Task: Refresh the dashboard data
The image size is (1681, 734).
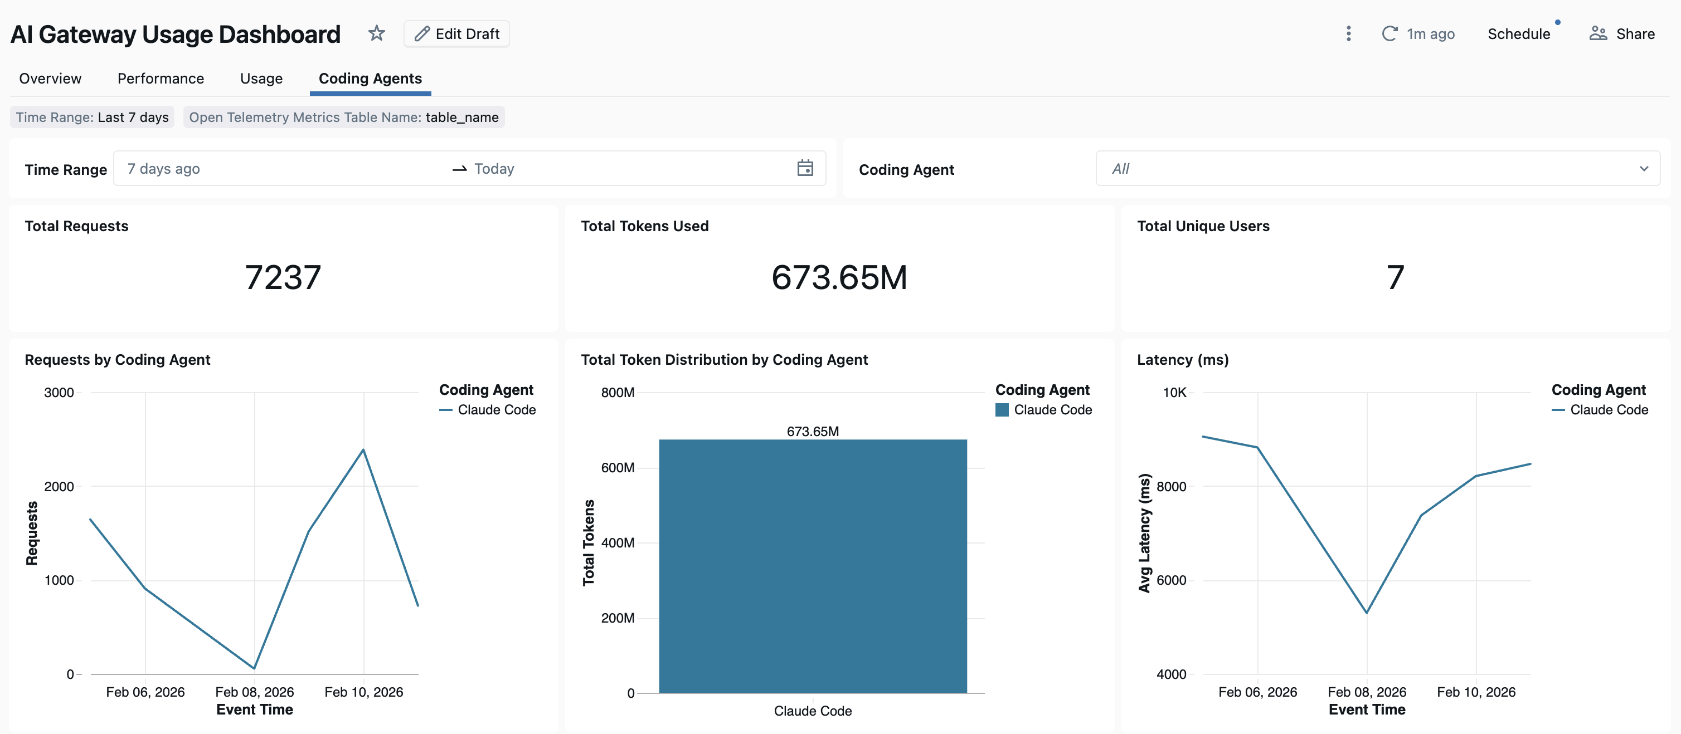Action: tap(1390, 33)
